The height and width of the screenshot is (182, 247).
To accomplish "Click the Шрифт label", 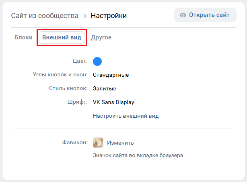I will pos(78,102).
